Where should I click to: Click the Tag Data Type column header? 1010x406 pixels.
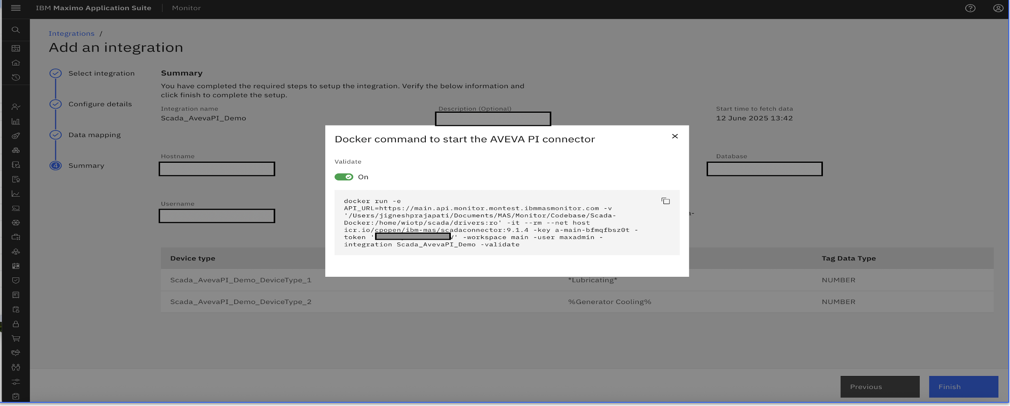coord(849,258)
